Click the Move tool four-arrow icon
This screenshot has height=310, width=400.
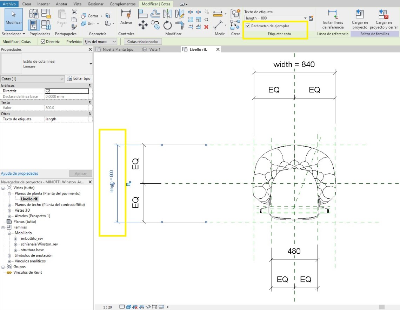click(143, 25)
